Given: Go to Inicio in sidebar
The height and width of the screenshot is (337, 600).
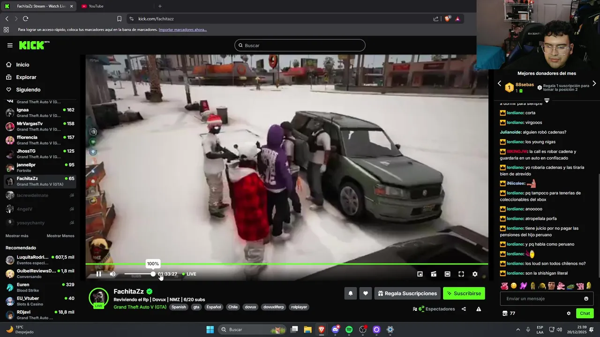Looking at the screenshot, I should pyautogui.click(x=22, y=65).
